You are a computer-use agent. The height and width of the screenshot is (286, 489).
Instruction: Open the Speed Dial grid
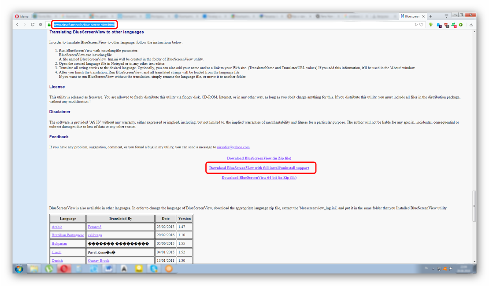[41, 25]
